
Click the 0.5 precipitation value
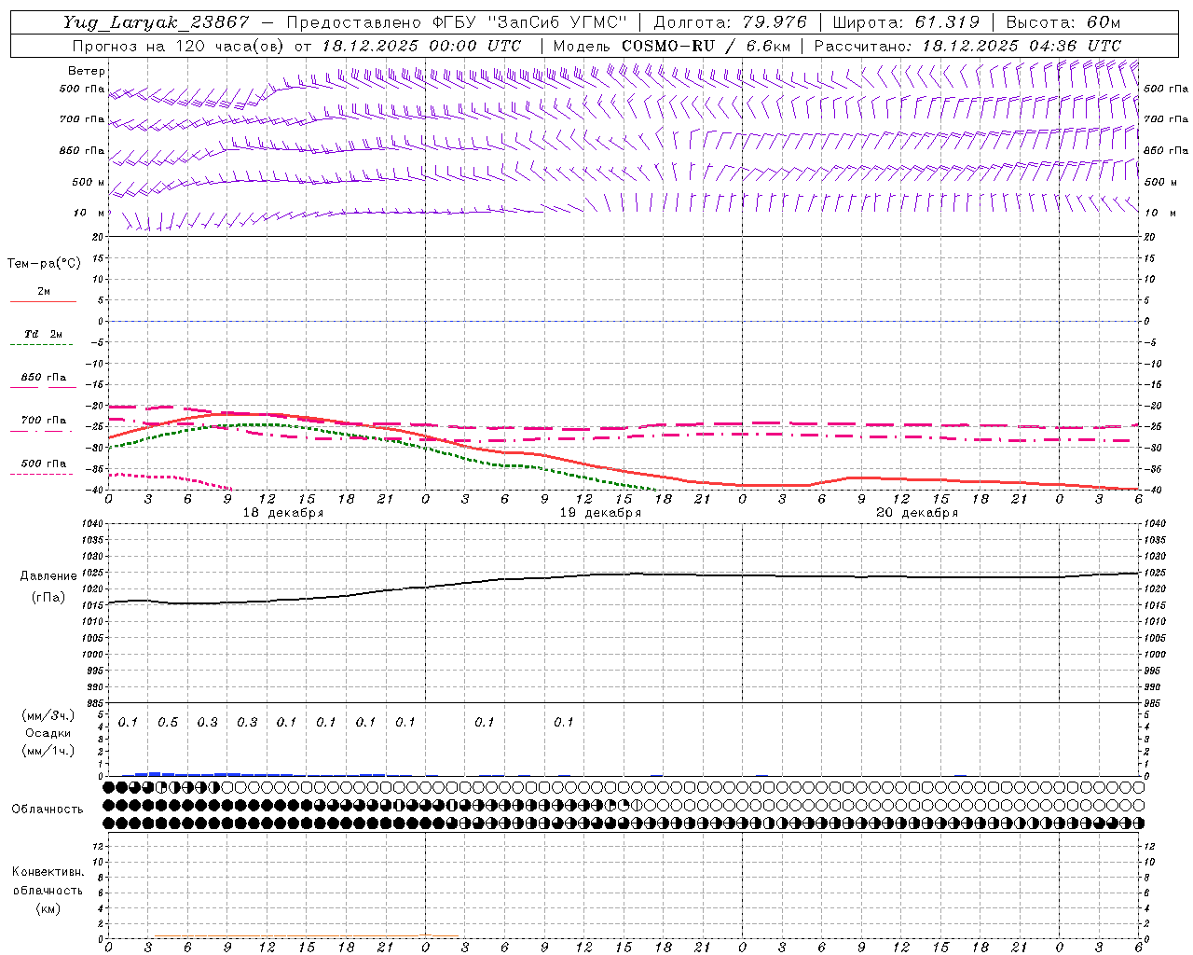pos(168,722)
